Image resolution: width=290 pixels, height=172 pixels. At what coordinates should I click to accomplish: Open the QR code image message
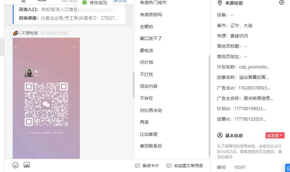coord(46,98)
